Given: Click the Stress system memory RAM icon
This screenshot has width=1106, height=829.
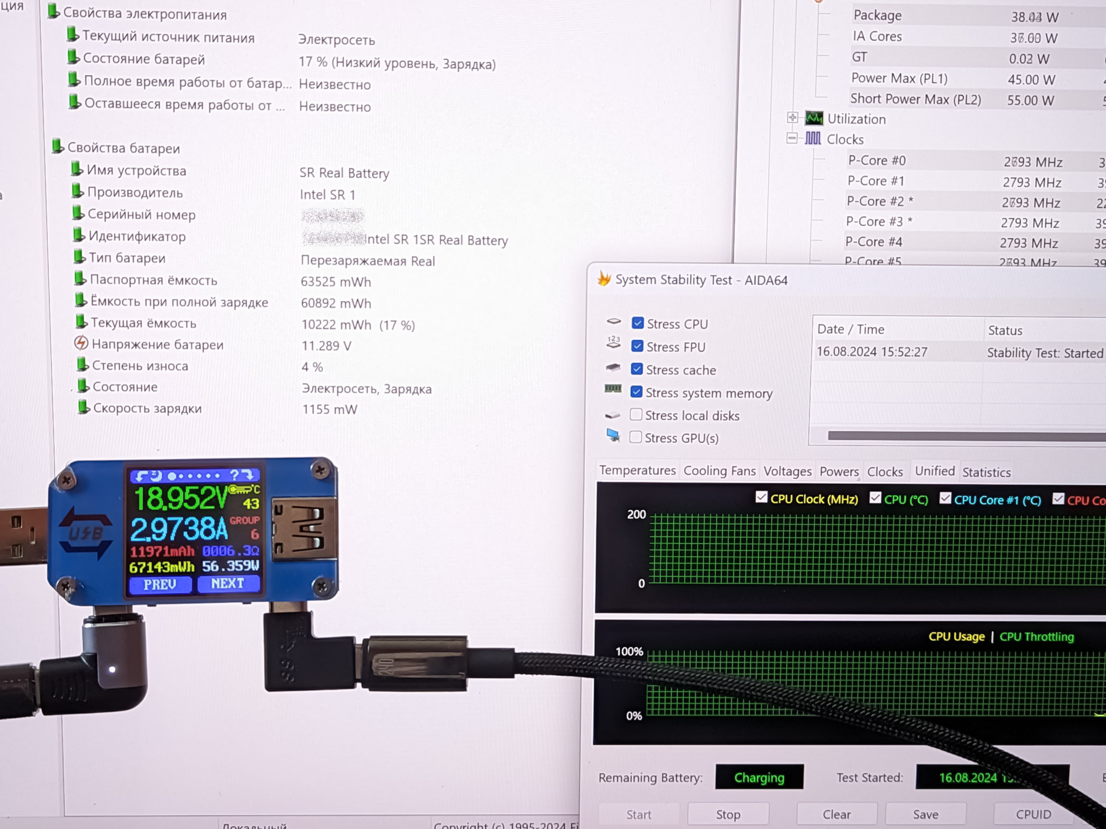Looking at the screenshot, I should pos(613,389).
